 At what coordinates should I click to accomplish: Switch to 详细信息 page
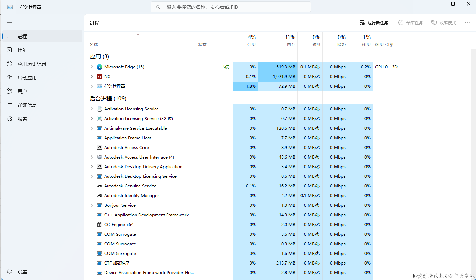point(42,105)
